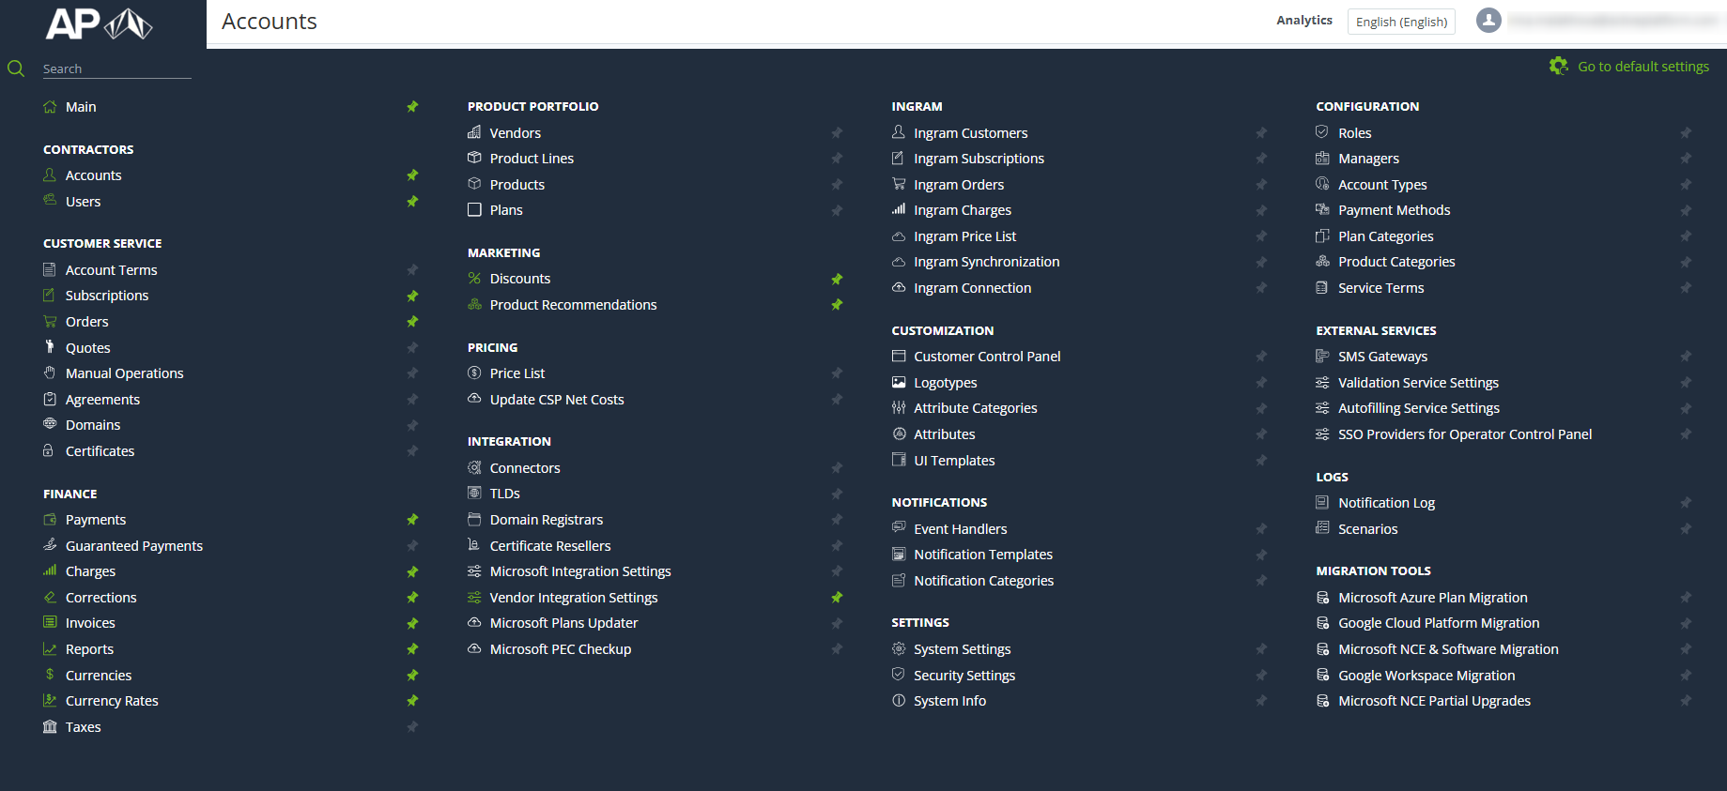Viewport: 1727px width, 791px height.
Task: Click the AP logo icon
Action: point(100,23)
